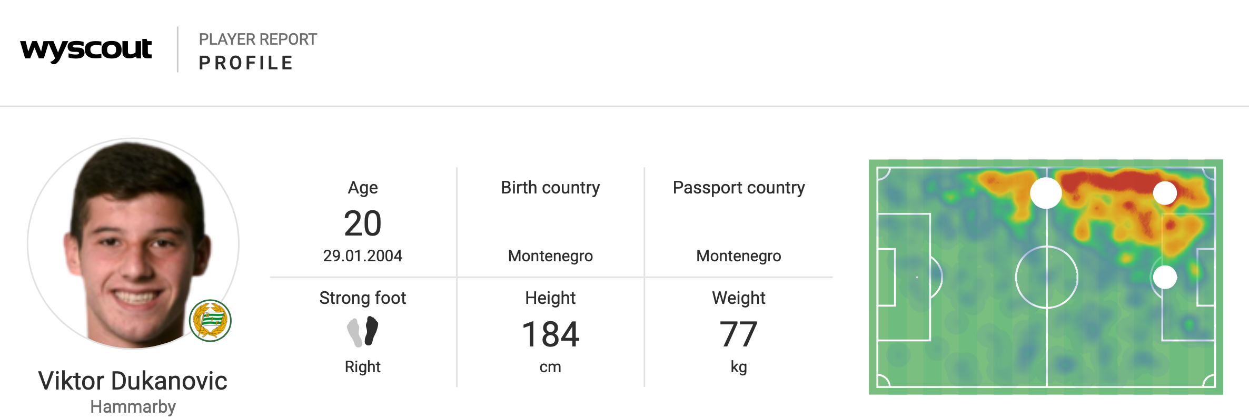
Task: Click the Passport country Montenegro value
Action: 738,256
